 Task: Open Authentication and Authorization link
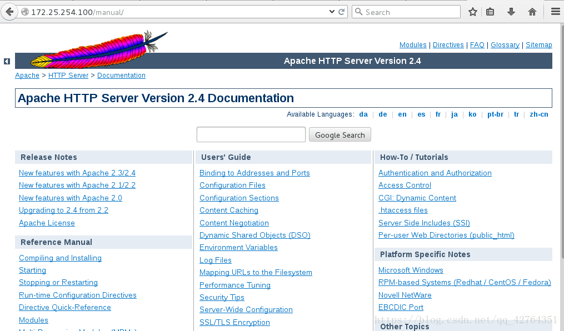(x=435, y=173)
